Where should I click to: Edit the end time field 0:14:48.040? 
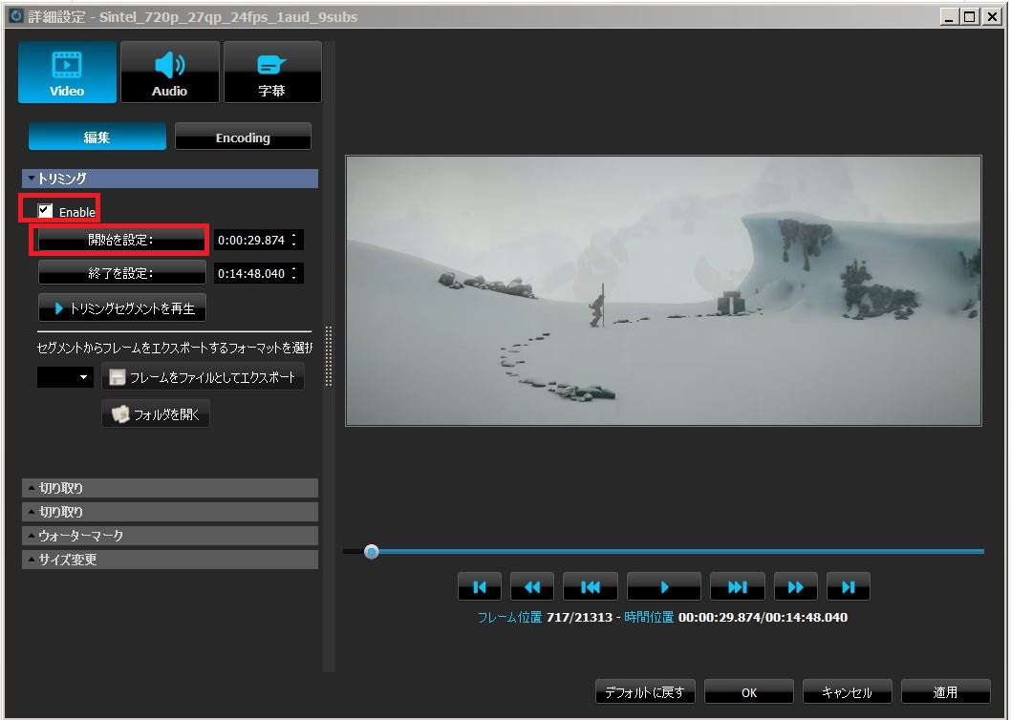click(x=251, y=273)
